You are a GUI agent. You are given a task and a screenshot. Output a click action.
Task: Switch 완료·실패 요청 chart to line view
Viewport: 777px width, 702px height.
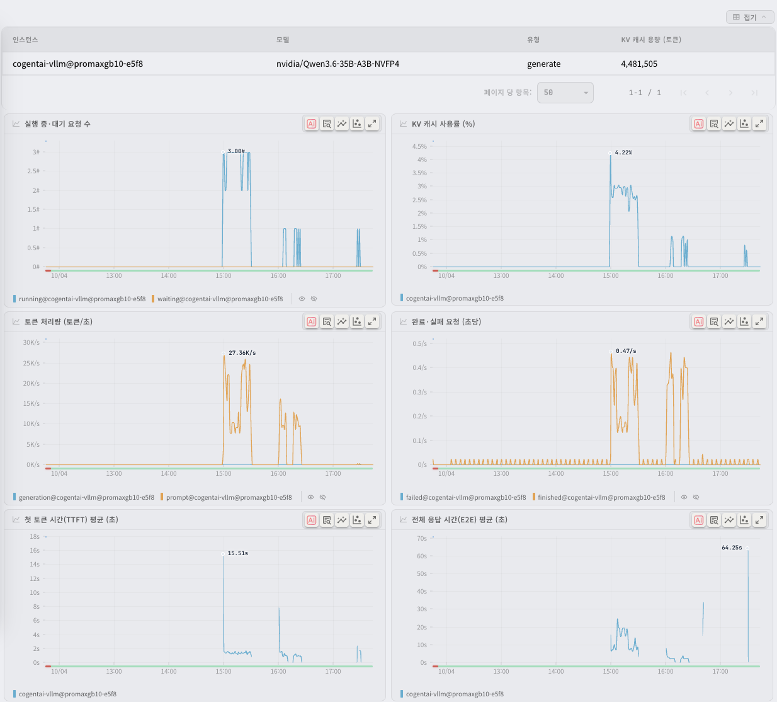(x=729, y=321)
